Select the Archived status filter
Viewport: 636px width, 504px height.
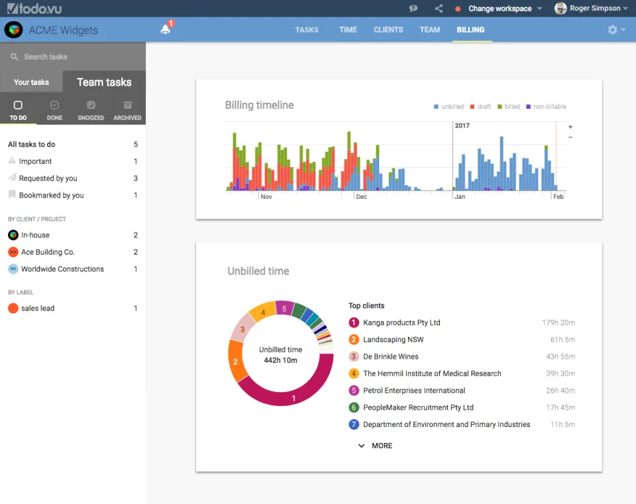(127, 111)
